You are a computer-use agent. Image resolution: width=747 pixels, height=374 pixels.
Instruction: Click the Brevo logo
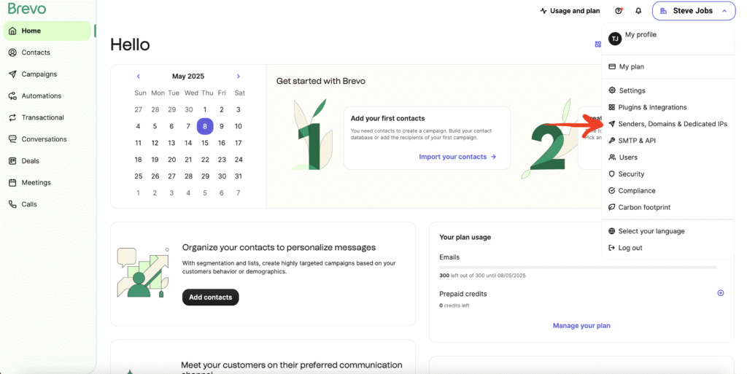point(27,9)
